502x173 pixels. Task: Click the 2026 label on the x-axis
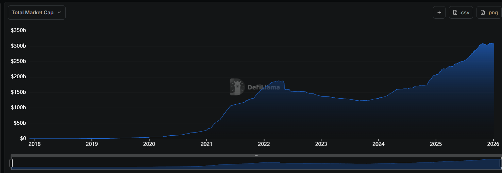tap(493, 144)
